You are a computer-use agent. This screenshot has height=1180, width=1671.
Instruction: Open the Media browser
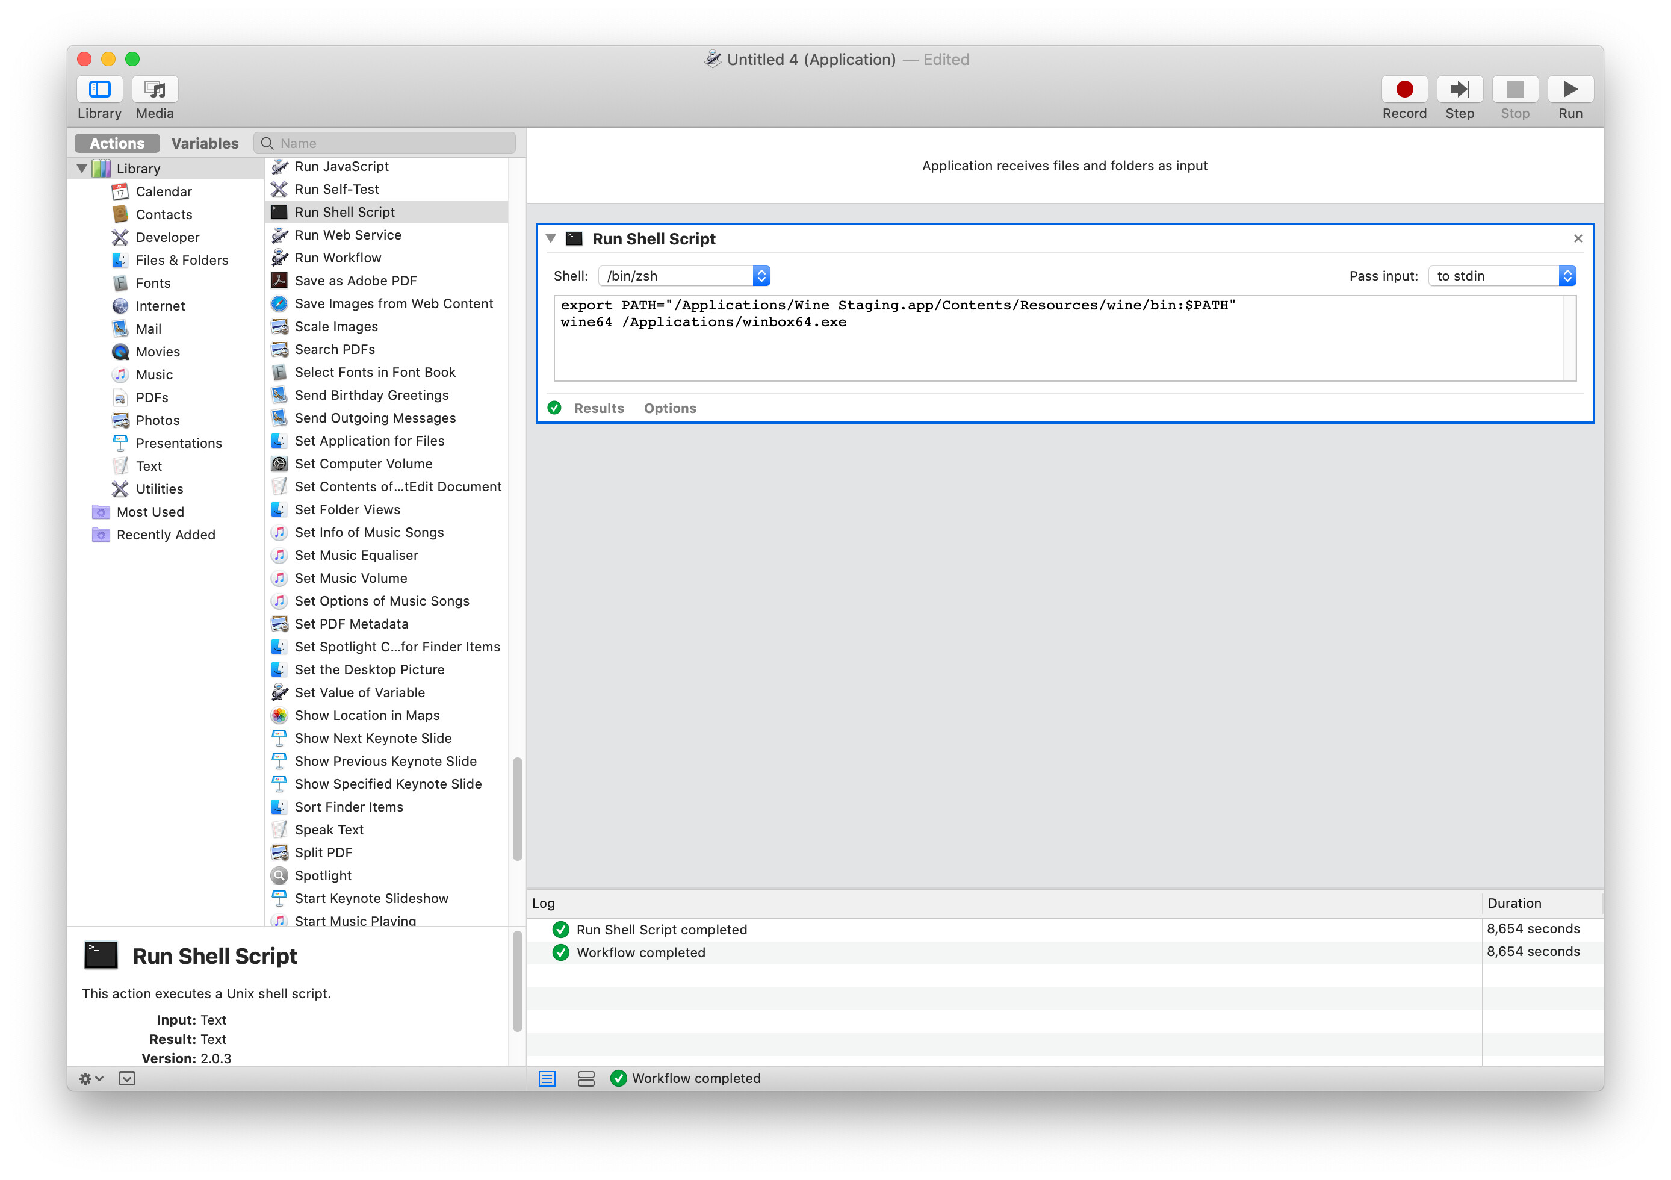(x=155, y=90)
